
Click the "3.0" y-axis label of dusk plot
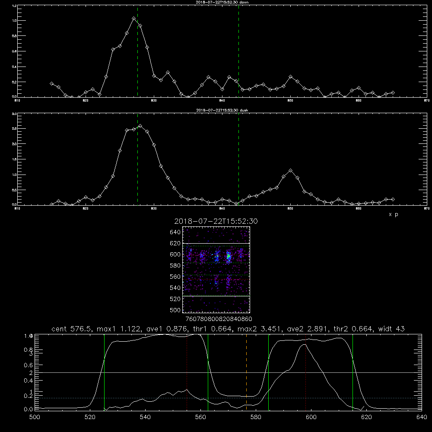[15, 114]
